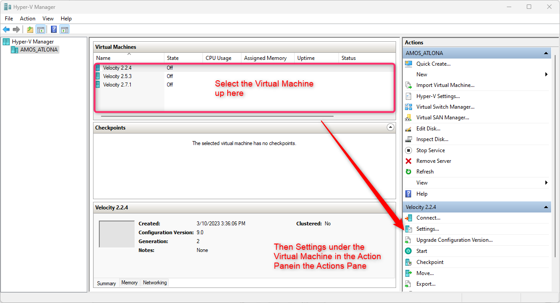Click the Edit Disk icon
Image resolution: width=560 pixels, height=303 pixels.
[408, 129]
